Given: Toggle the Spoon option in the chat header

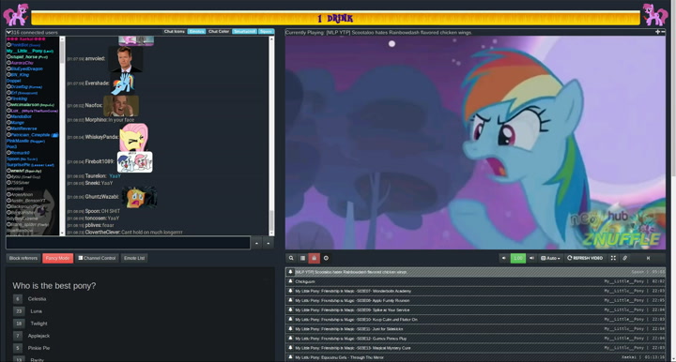Looking at the screenshot, I should (266, 32).
